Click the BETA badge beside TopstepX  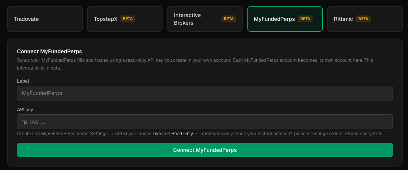128,19
